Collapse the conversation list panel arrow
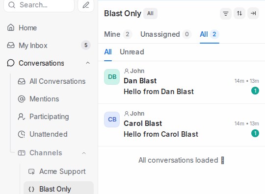 (x=253, y=13)
